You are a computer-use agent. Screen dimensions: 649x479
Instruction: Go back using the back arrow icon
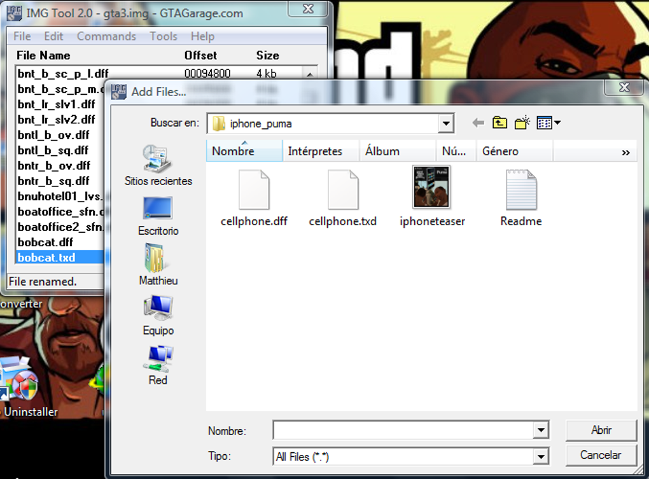coord(478,122)
